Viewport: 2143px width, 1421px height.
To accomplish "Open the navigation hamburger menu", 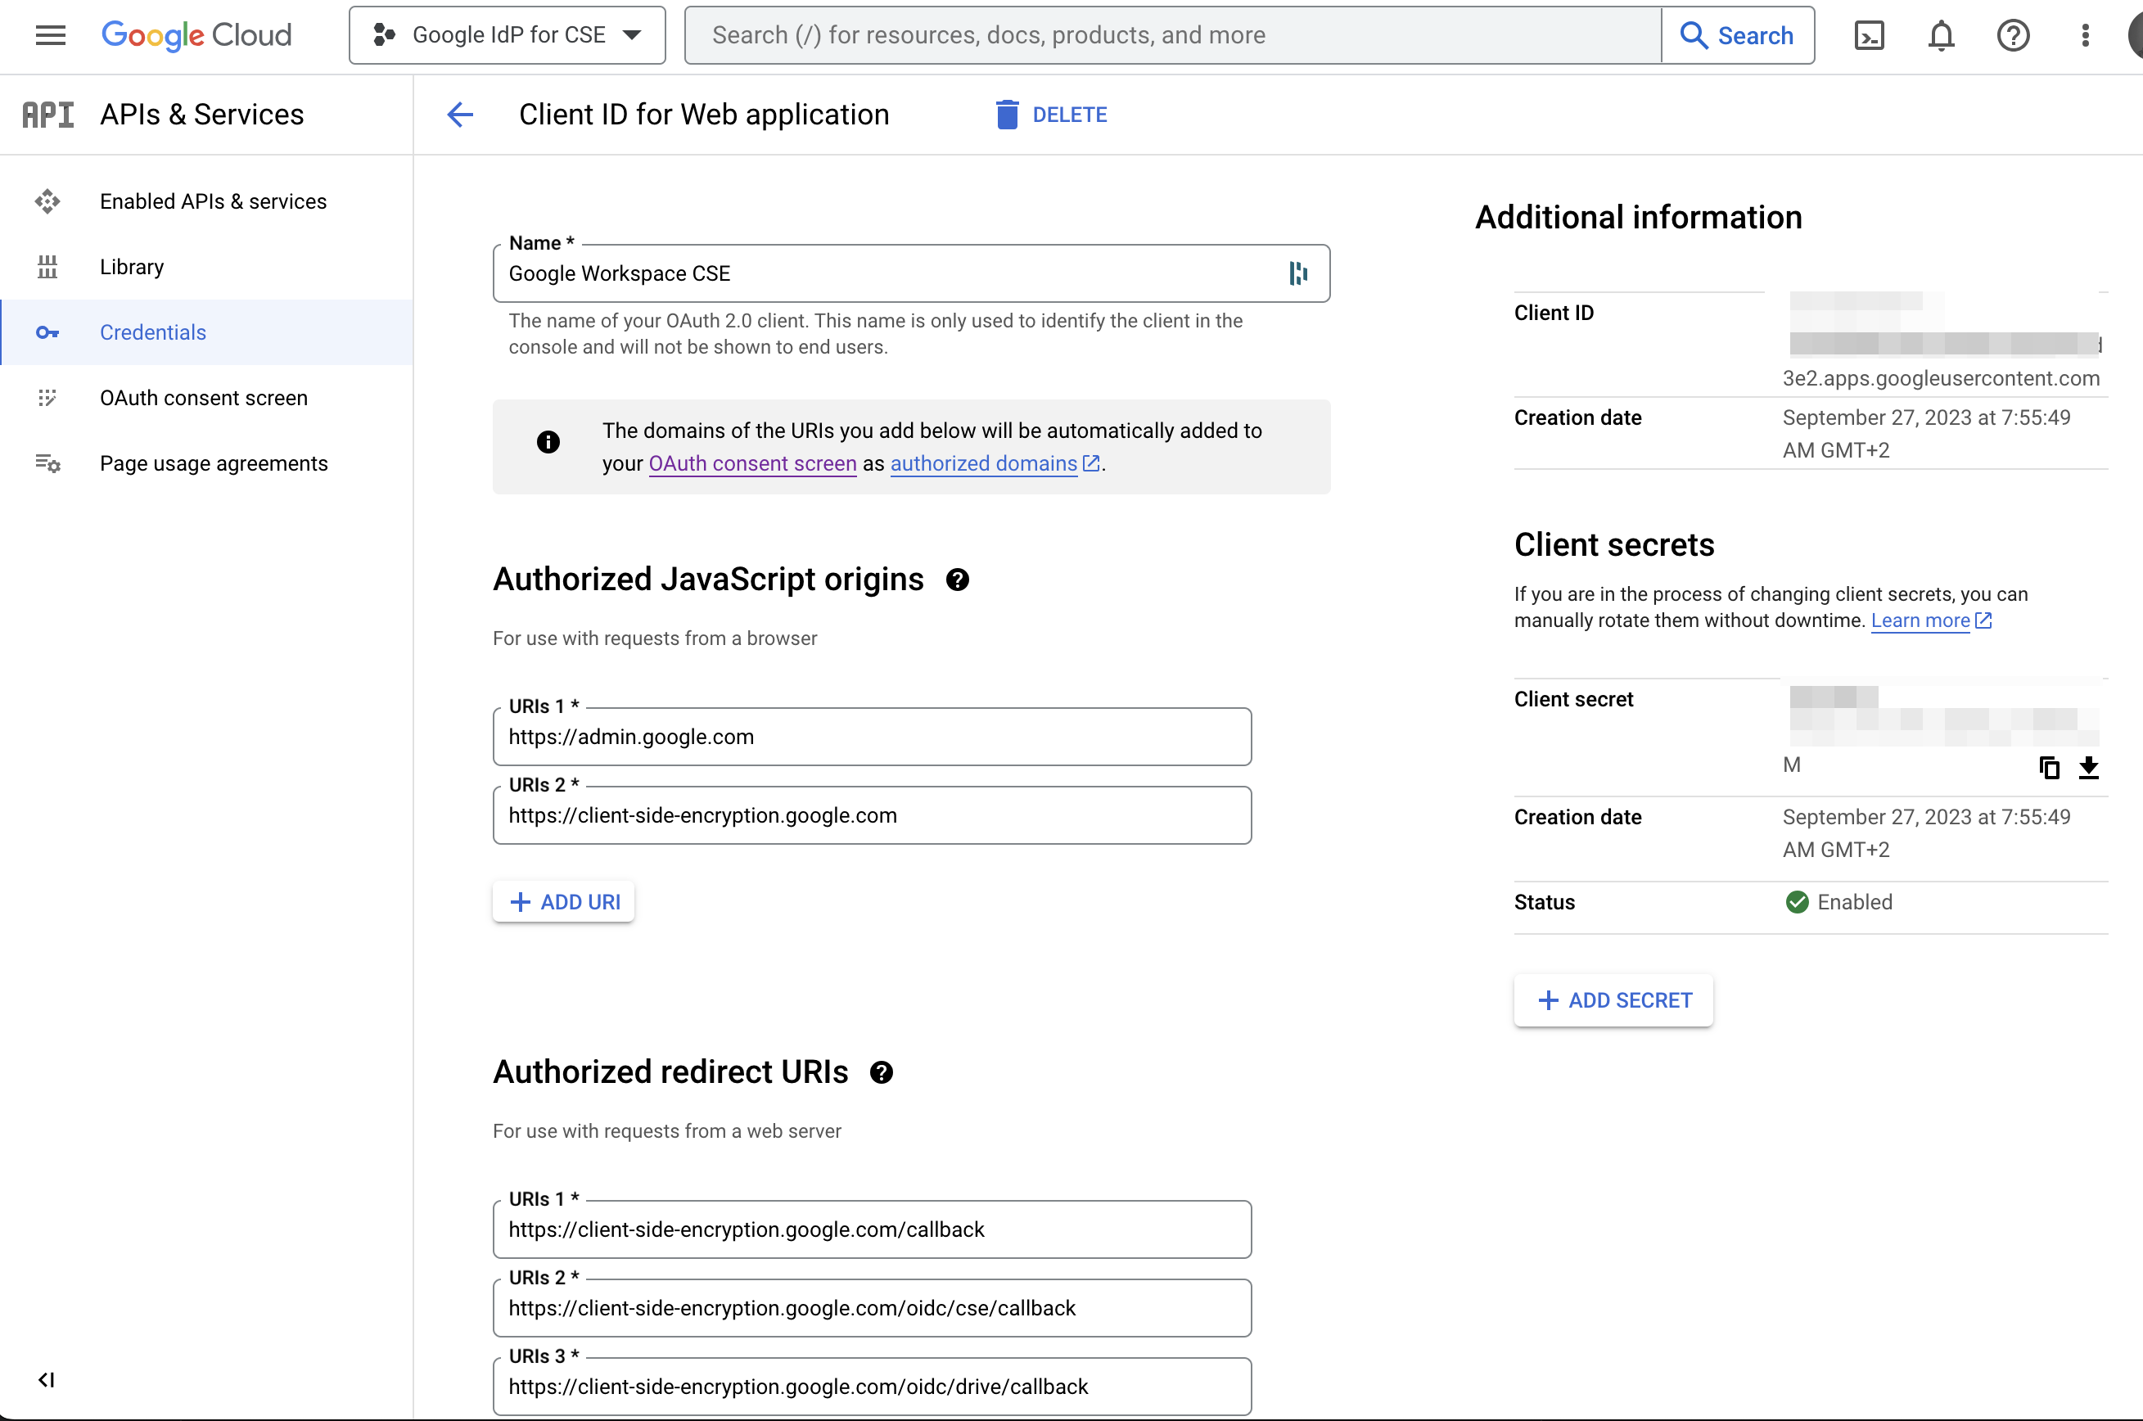I will pyautogui.click(x=50, y=34).
